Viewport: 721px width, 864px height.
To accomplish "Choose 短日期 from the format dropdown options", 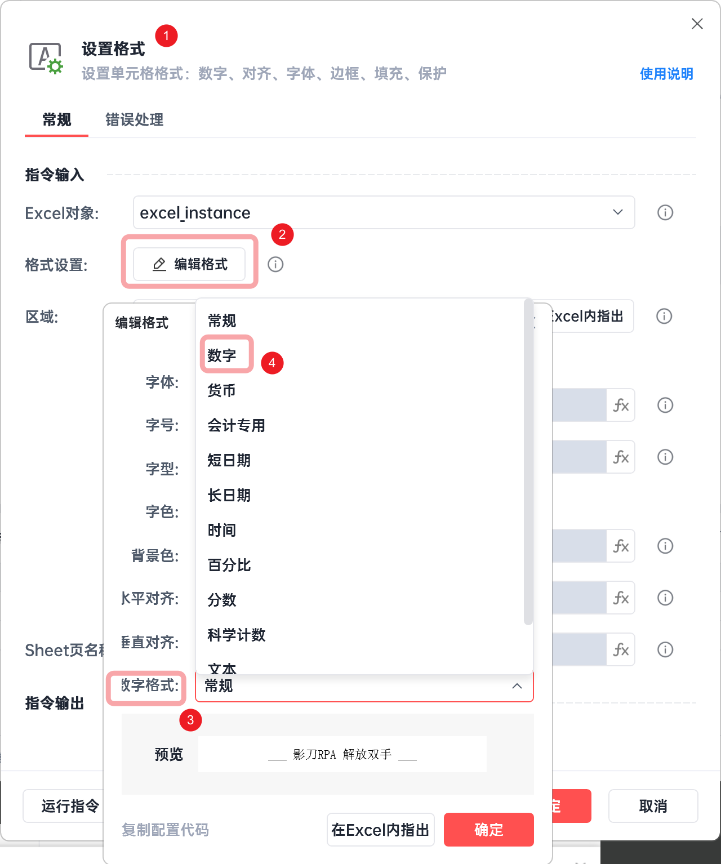I will pos(228,460).
